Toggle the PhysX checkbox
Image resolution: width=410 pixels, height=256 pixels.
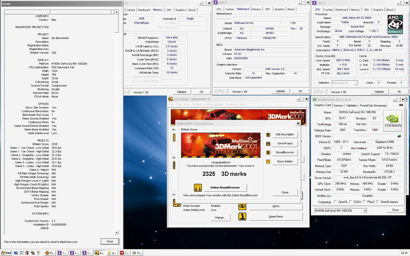(364, 202)
